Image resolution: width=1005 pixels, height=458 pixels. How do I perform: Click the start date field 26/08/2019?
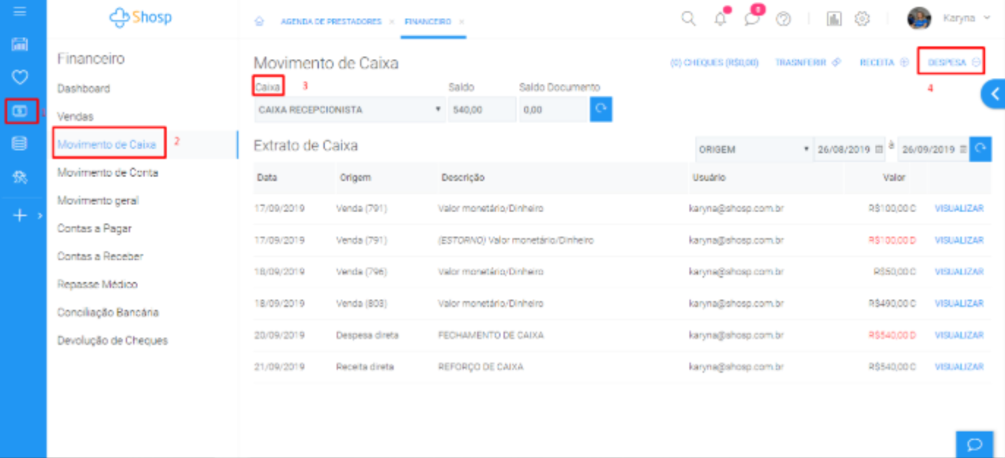[x=846, y=149]
